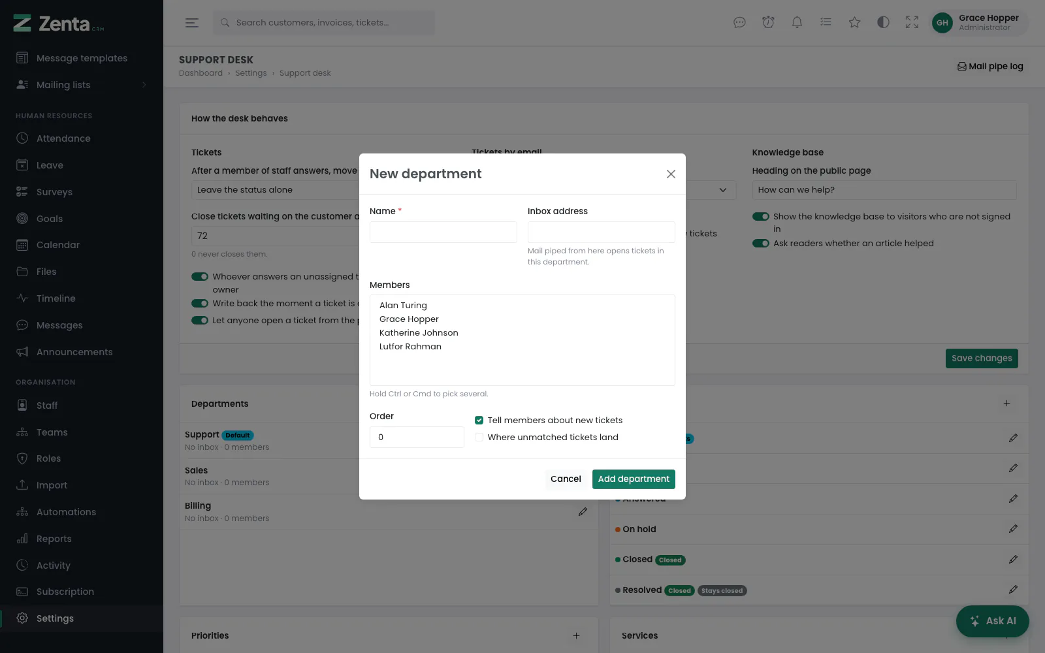Cancel the New department dialog
Screen dimensions: 1045x653
[x=566, y=479]
